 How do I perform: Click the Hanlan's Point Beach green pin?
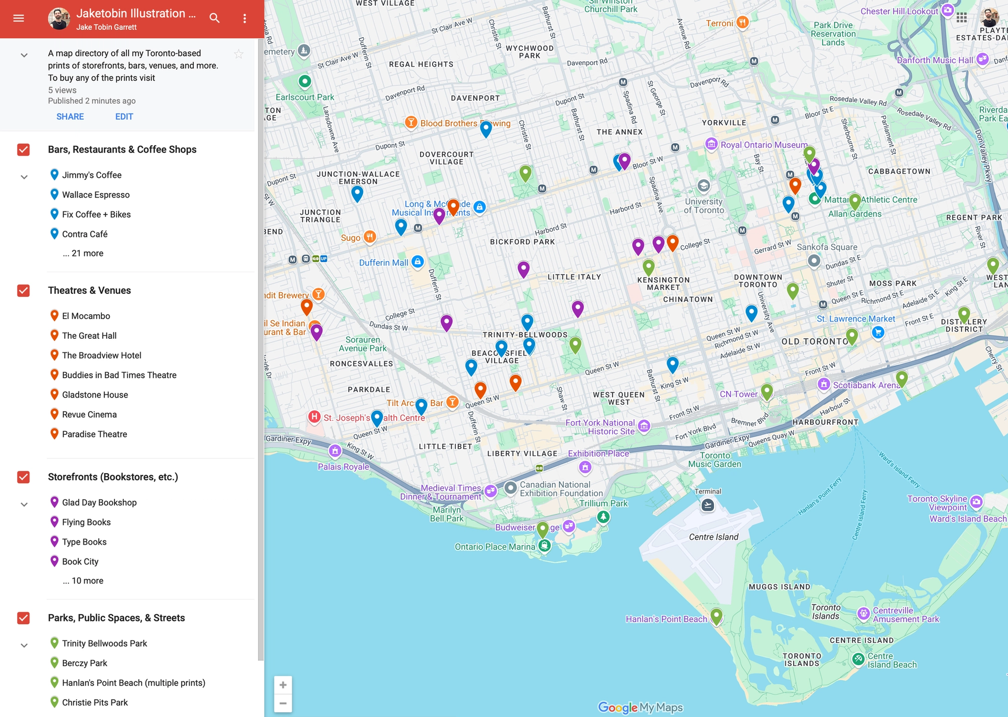[716, 615]
